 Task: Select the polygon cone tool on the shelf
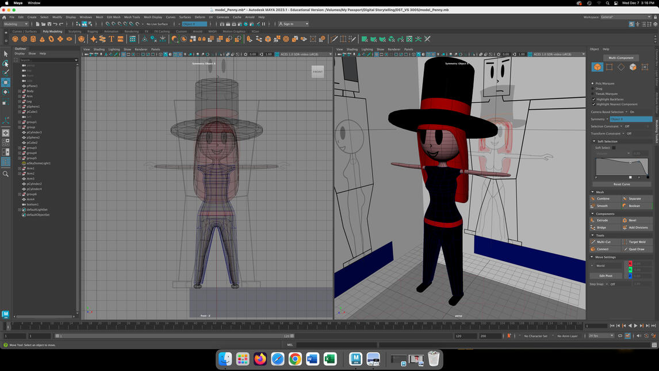pyautogui.click(x=43, y=39)
